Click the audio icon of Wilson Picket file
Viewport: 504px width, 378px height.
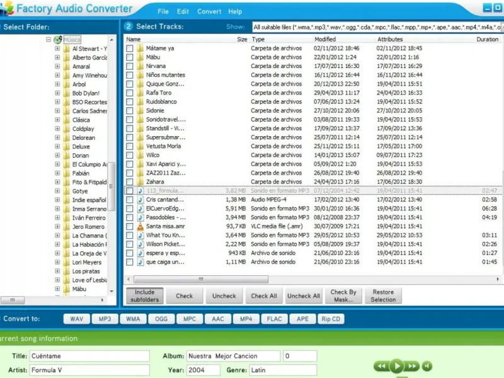140,244
